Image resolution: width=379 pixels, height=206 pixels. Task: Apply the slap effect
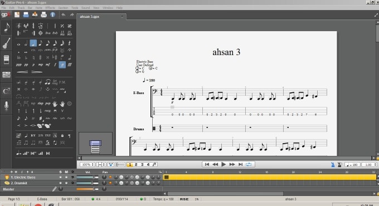tap(40, 104)
